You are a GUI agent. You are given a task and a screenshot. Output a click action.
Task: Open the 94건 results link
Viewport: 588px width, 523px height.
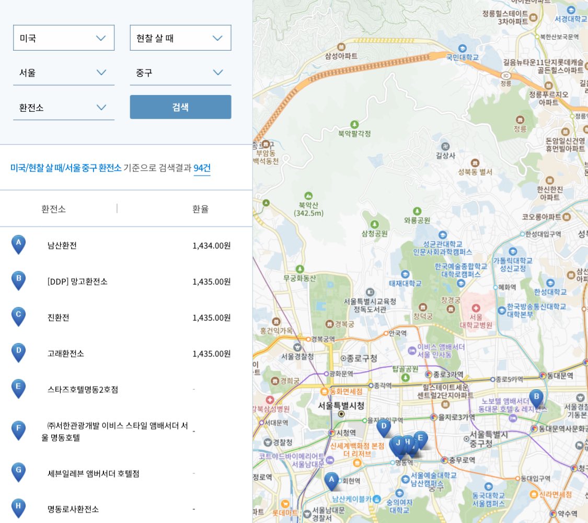pos(202,168)
